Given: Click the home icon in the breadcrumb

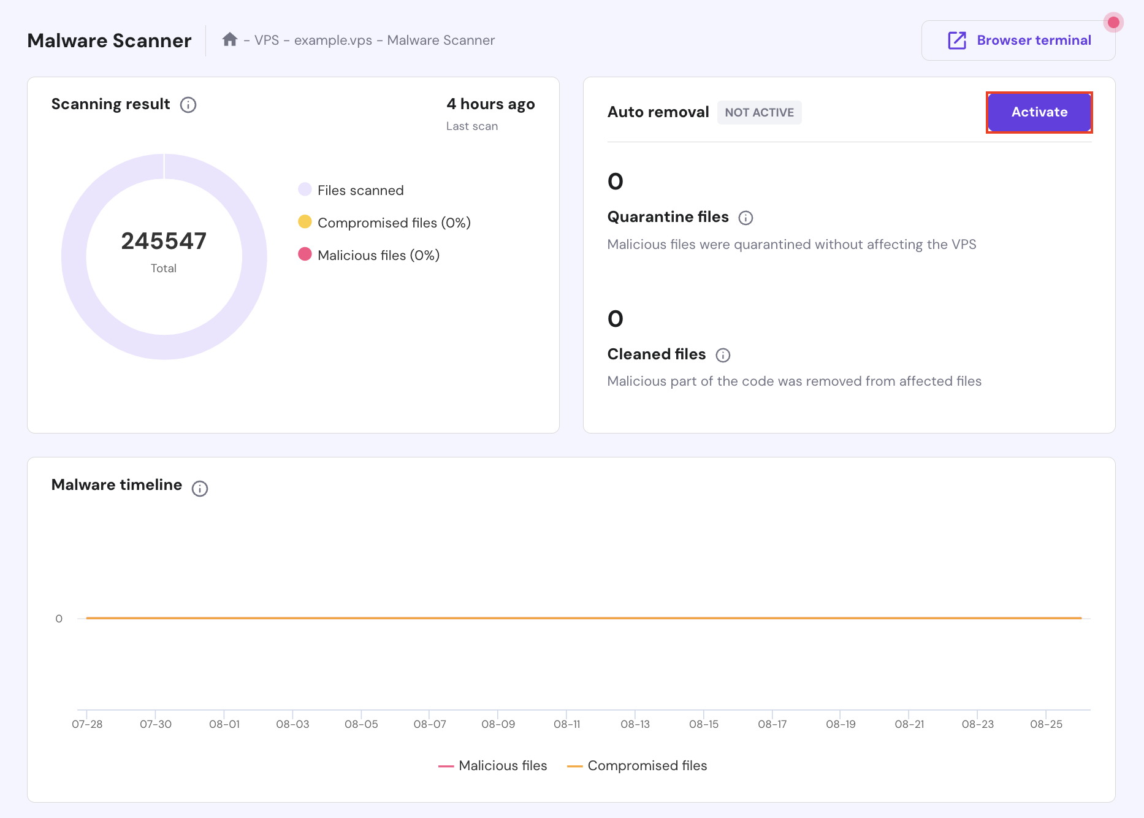Looking at the screenshot, I should [x=231, y=39].
